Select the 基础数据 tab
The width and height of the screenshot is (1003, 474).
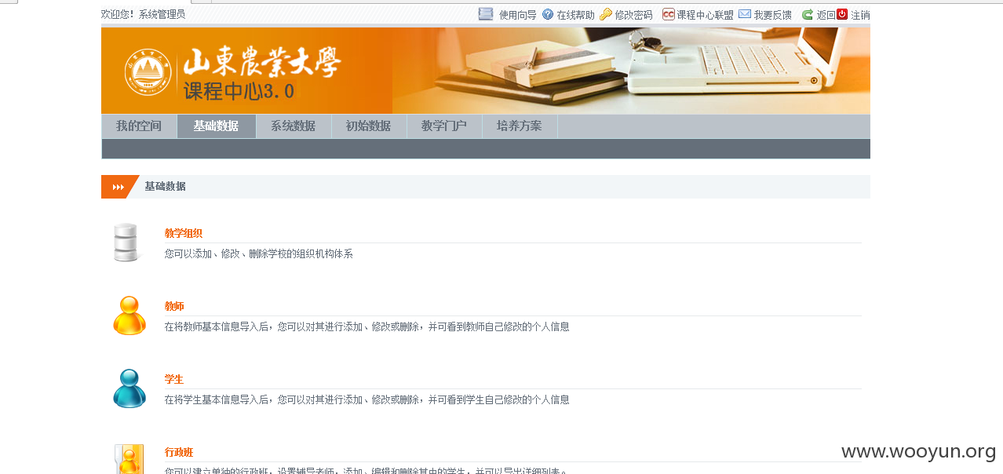tap(217, 126)
